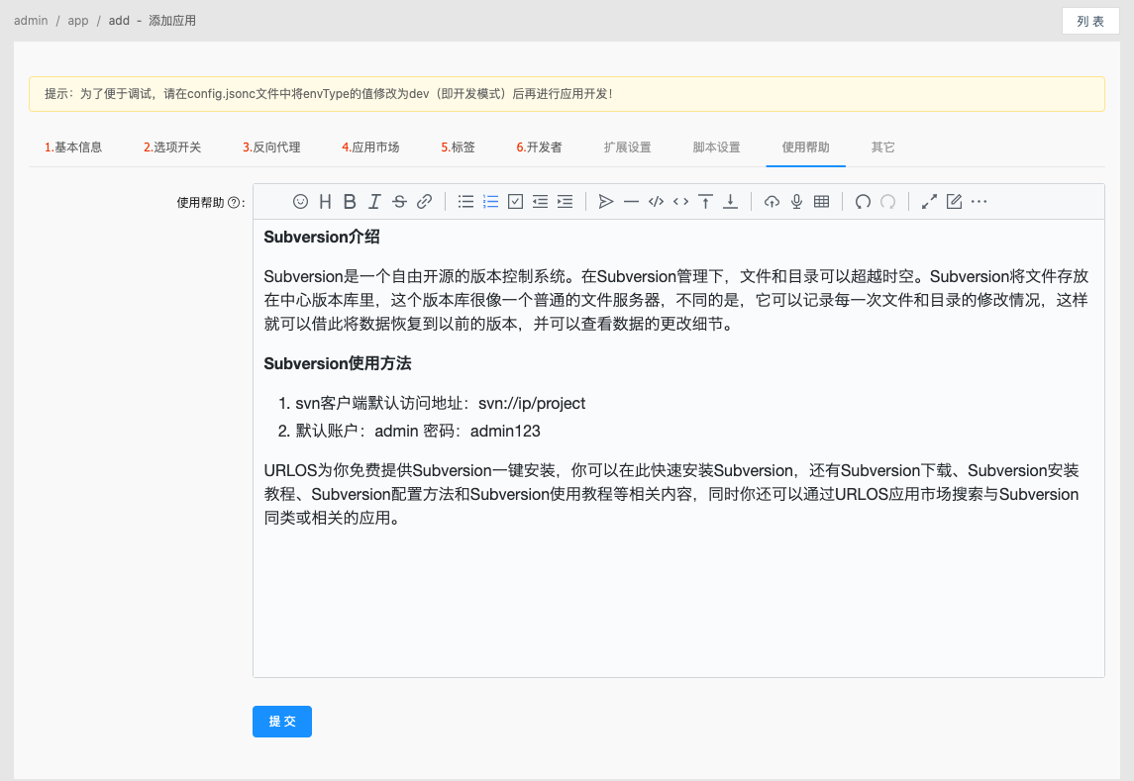Open the 4.应用市场 tab
Image resolution: width=1134 pixels, height=781 pixels.
click(370, 147)
